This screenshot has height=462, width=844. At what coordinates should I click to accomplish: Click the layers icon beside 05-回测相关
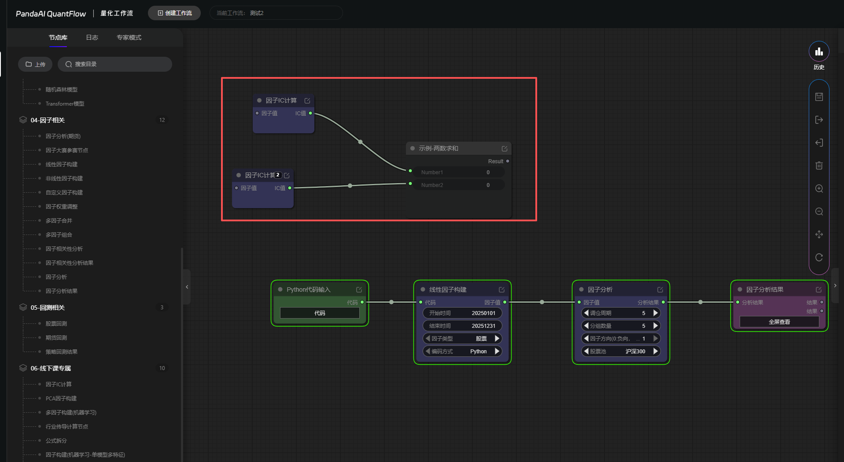pyautogui.click(x=23, y=307)
